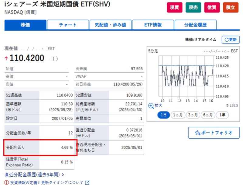Screen dimensions: 243x187
Task: Select the 1年 chart period
Action: 222,115
